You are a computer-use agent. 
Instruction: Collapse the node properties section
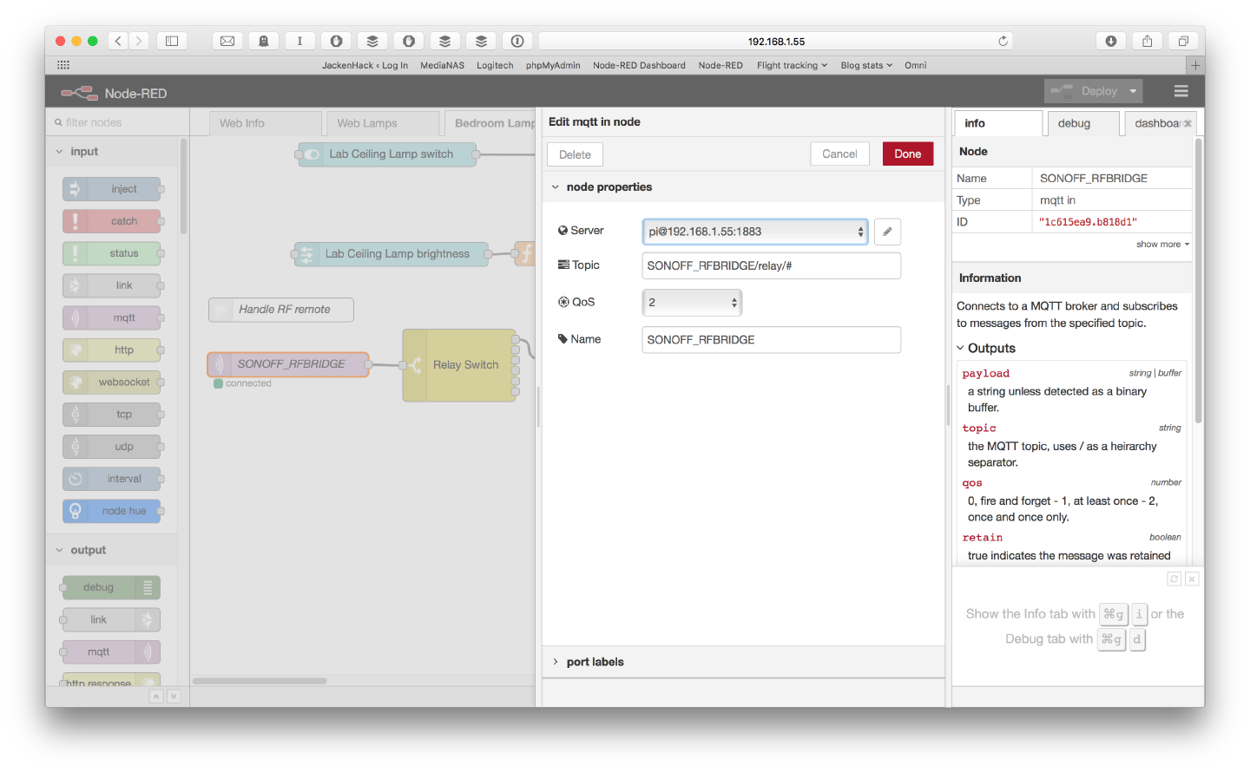[x=556, y=187]
